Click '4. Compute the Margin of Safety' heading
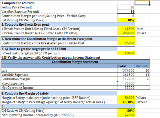The width and height of the screenshot is (160, 118). pos(25,93)
